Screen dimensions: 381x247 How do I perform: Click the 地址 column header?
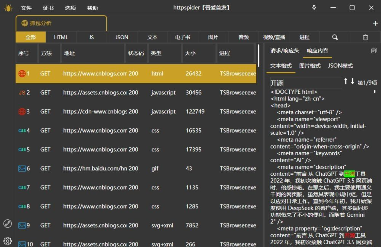click(93, 53)
